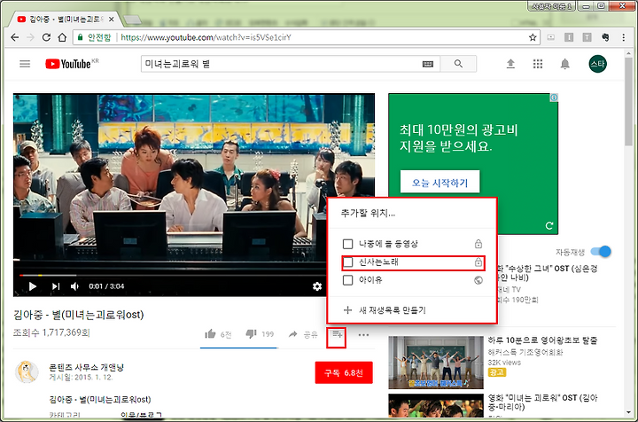Click 새 재생목록 만들기 option
This screenshot has width=638, height=422.
(x=385, y=310)
